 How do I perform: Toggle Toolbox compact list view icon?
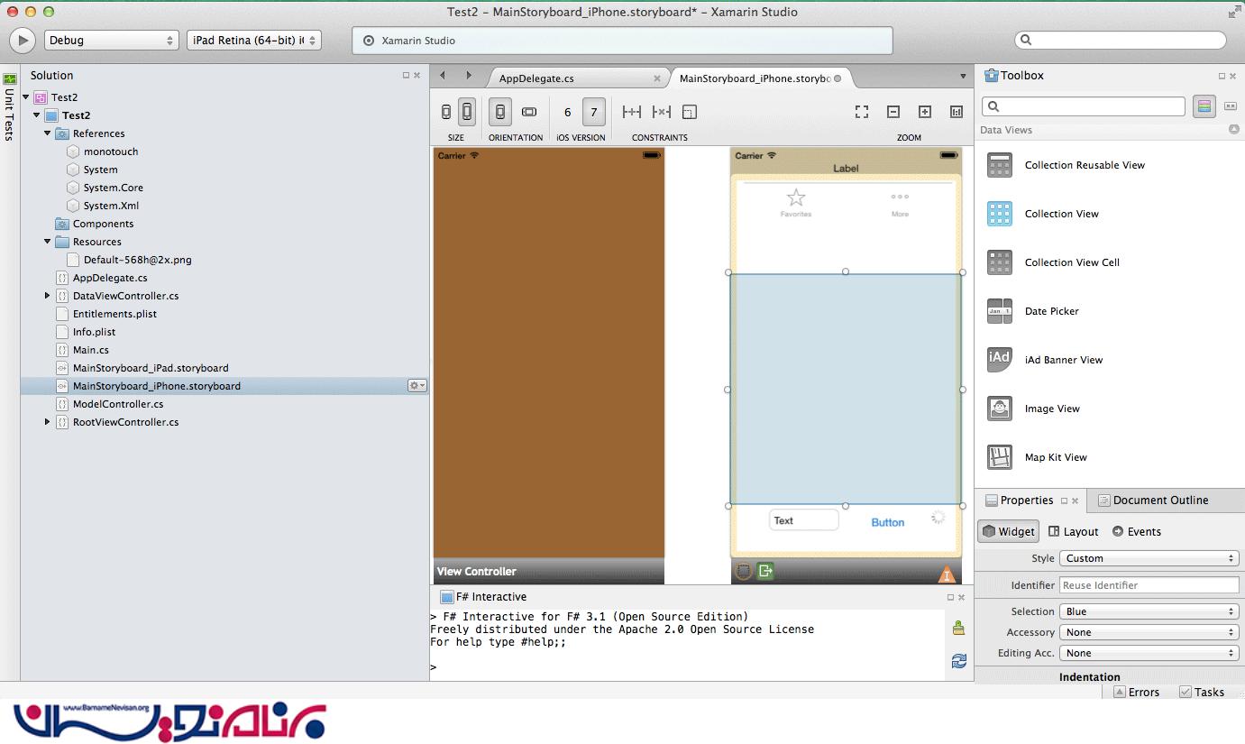[x=1231, y=106]
